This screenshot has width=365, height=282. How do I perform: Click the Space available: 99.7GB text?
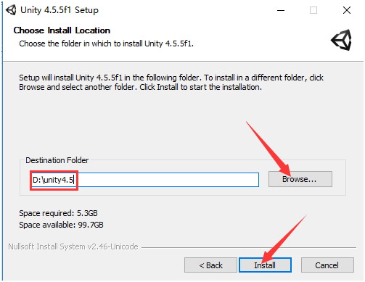tap(61, 225)
